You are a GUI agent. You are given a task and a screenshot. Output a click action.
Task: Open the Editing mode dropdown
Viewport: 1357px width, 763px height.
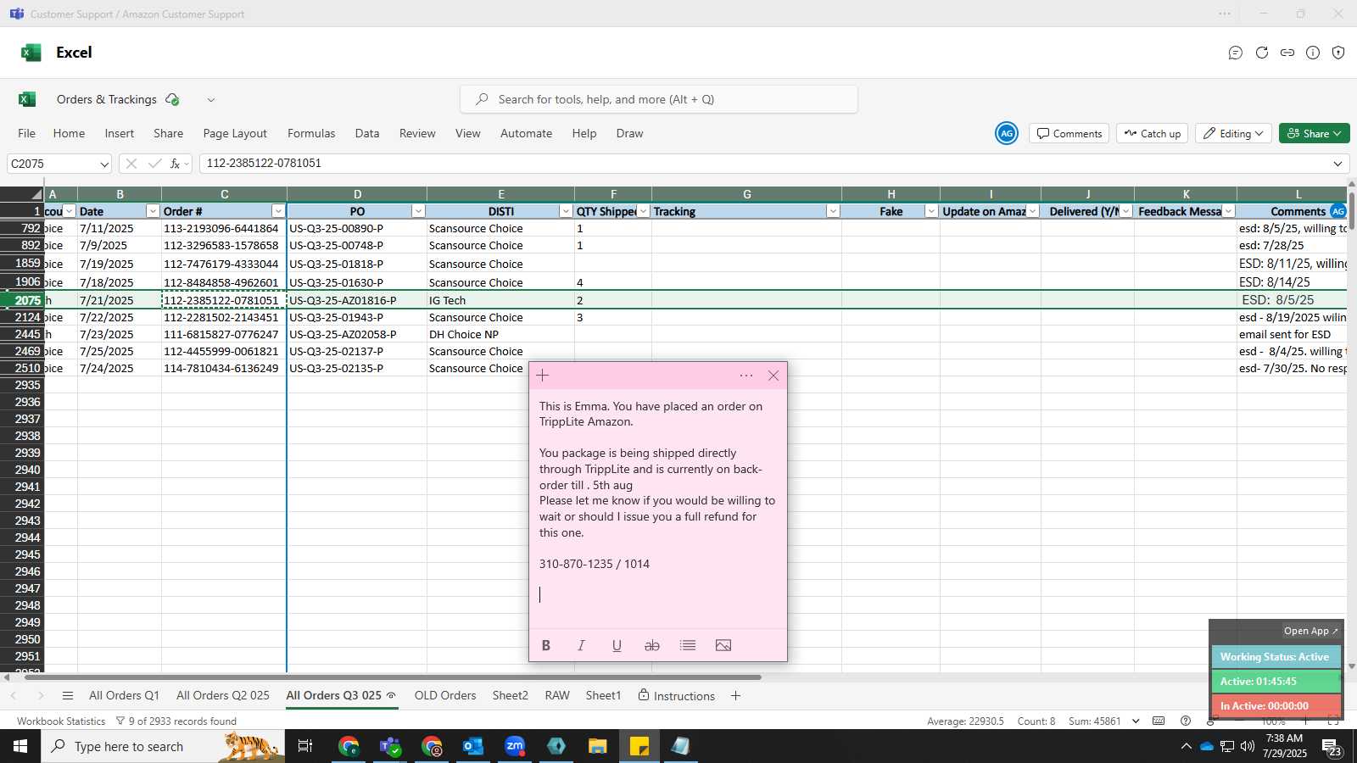tap(1233, 133)
